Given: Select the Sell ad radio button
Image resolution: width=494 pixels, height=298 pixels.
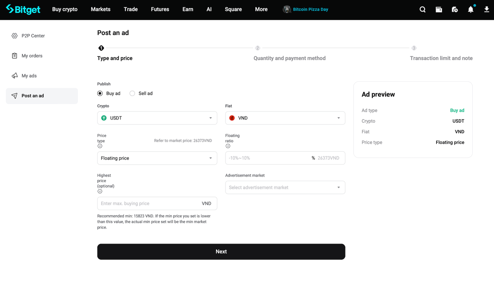Looking at the screenshot, I should (x=132, y=93).
